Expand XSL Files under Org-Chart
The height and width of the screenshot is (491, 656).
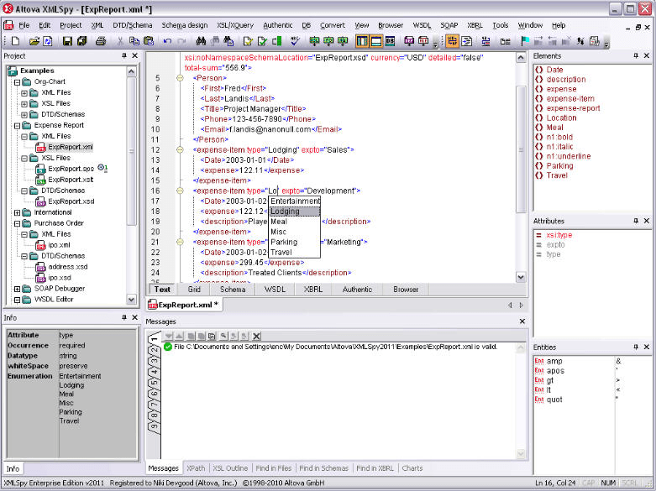[24, 104]
